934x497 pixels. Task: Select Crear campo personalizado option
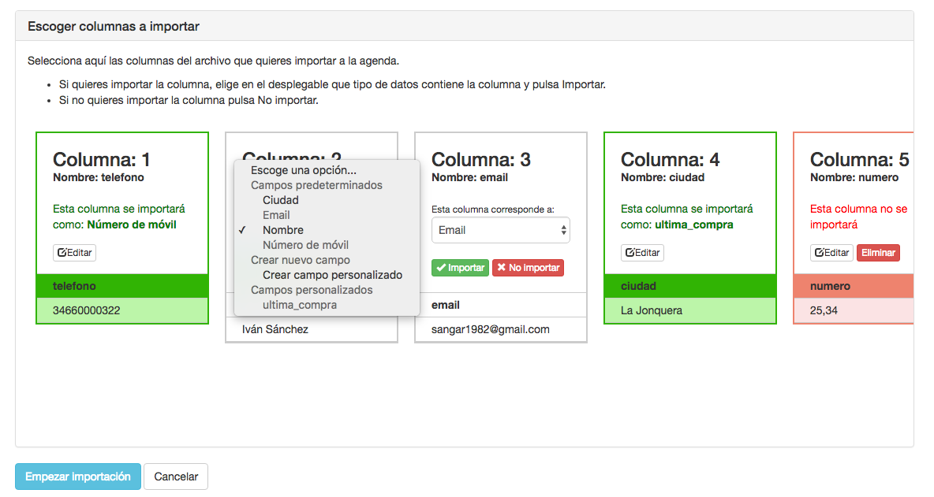tap(332, 275)
